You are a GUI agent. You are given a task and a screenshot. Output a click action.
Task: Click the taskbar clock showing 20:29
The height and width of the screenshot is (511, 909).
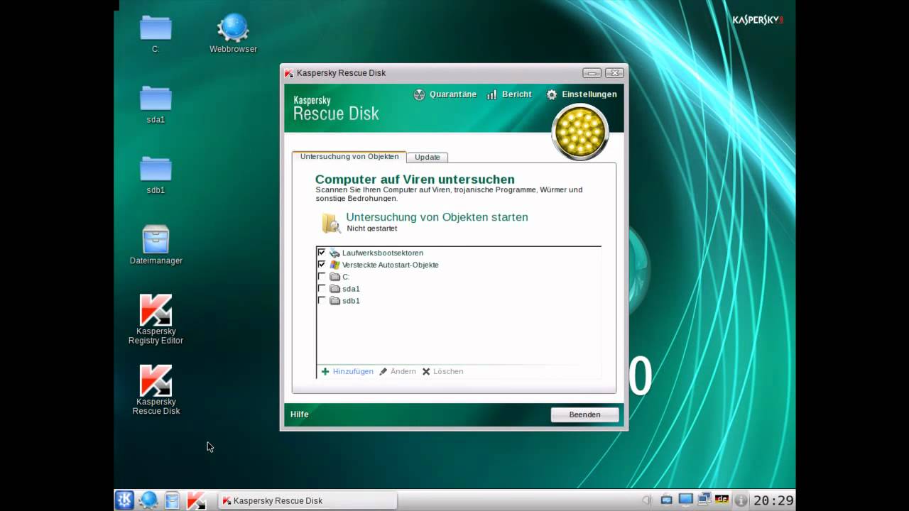coord(773,500)
